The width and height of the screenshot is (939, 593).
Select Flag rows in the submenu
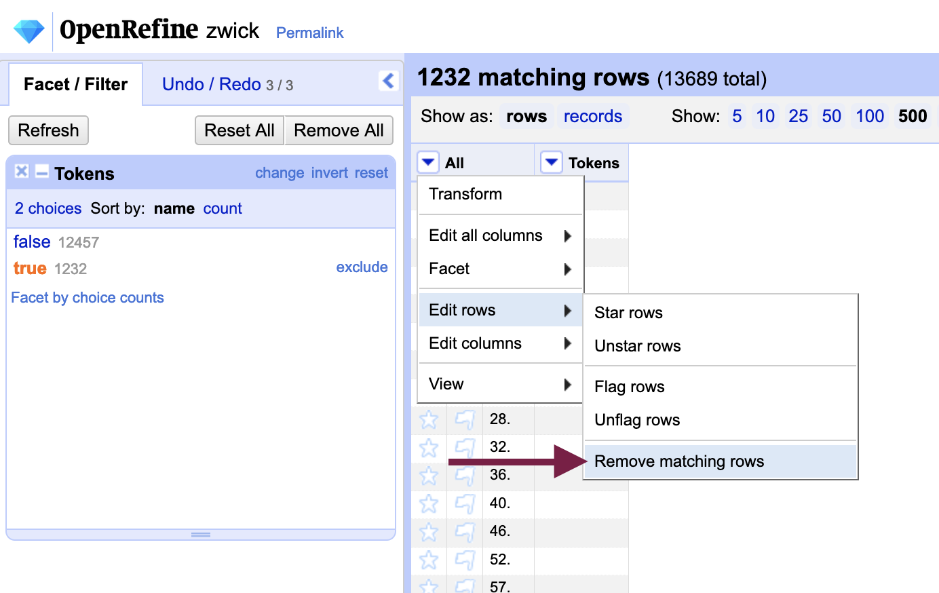721,387
